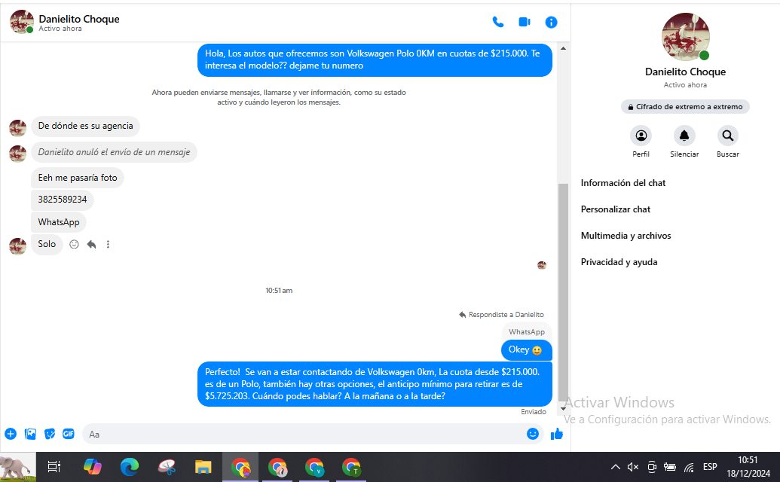Open the plus more-actions button
This screenshot has height=482, width=780.
(11, 434)
